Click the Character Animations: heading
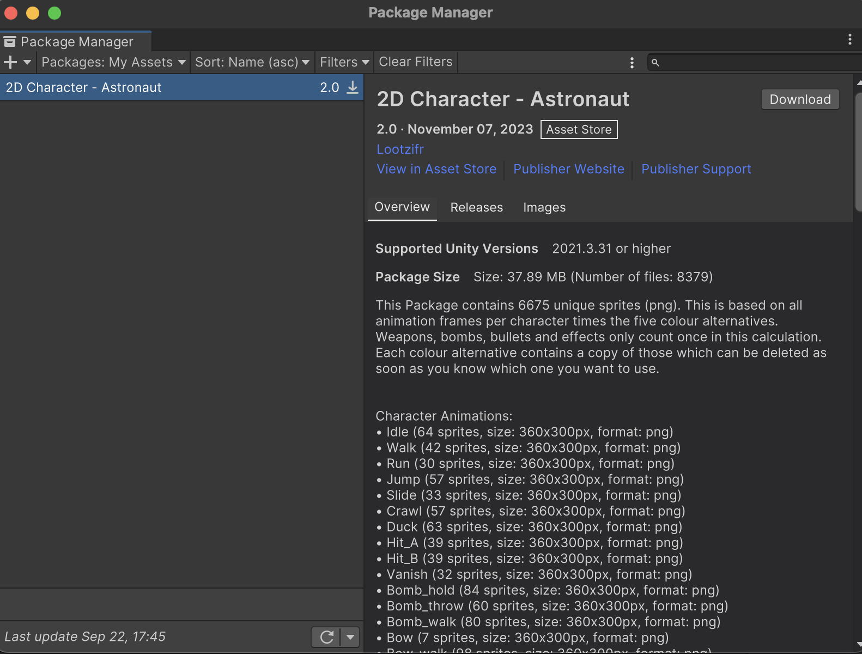862x654 pixels. click(x=444, y=416)
